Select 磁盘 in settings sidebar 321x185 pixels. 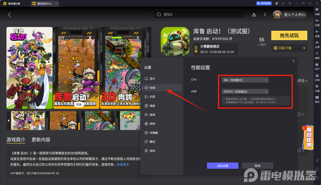(x=162, y=106)
